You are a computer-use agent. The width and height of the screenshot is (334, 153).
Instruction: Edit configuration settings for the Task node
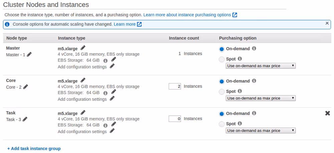(112, 131)
